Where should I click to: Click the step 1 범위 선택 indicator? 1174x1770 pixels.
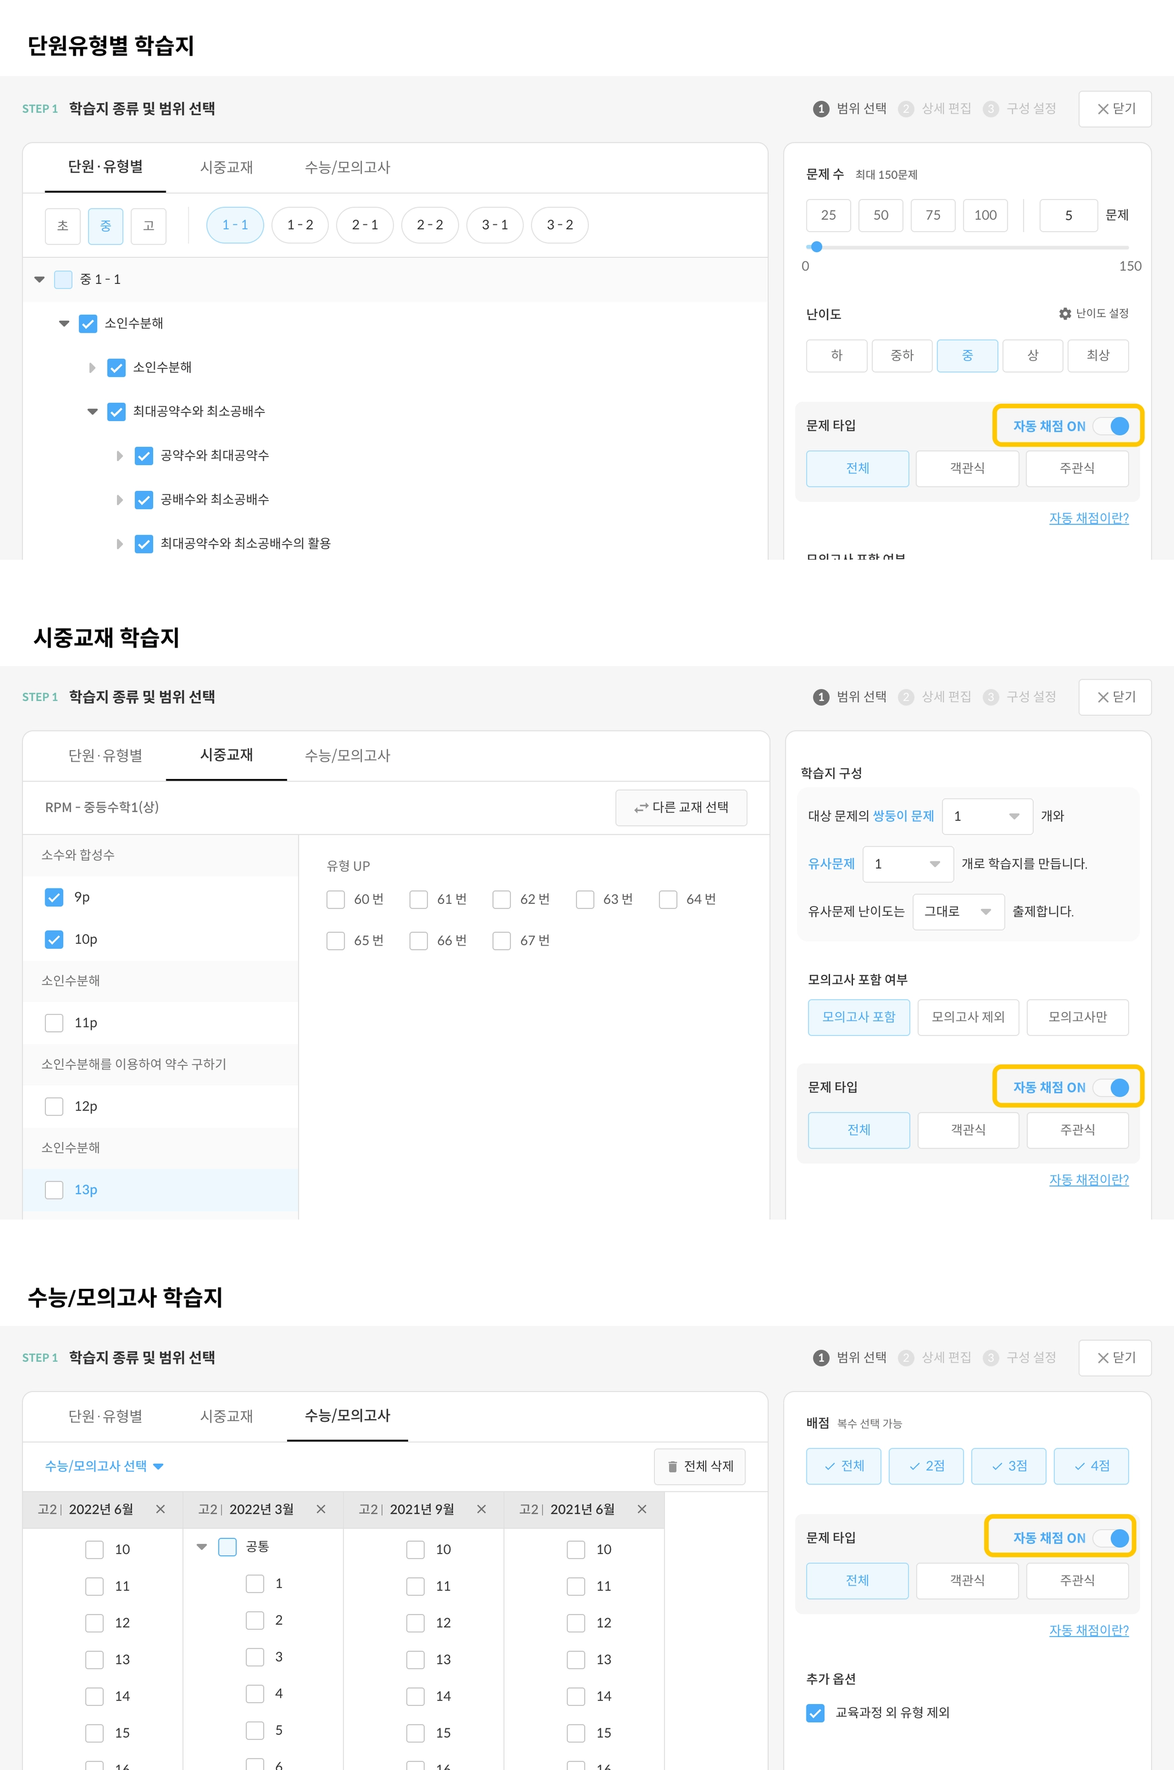850,108
